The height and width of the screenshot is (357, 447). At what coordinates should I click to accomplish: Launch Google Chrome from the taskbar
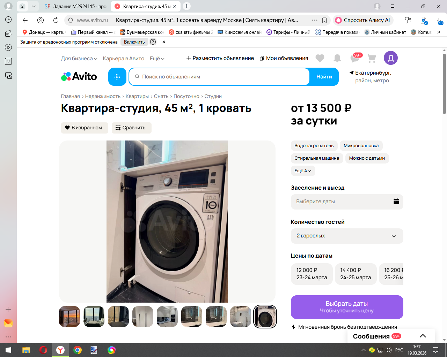[x=78, y=350]
